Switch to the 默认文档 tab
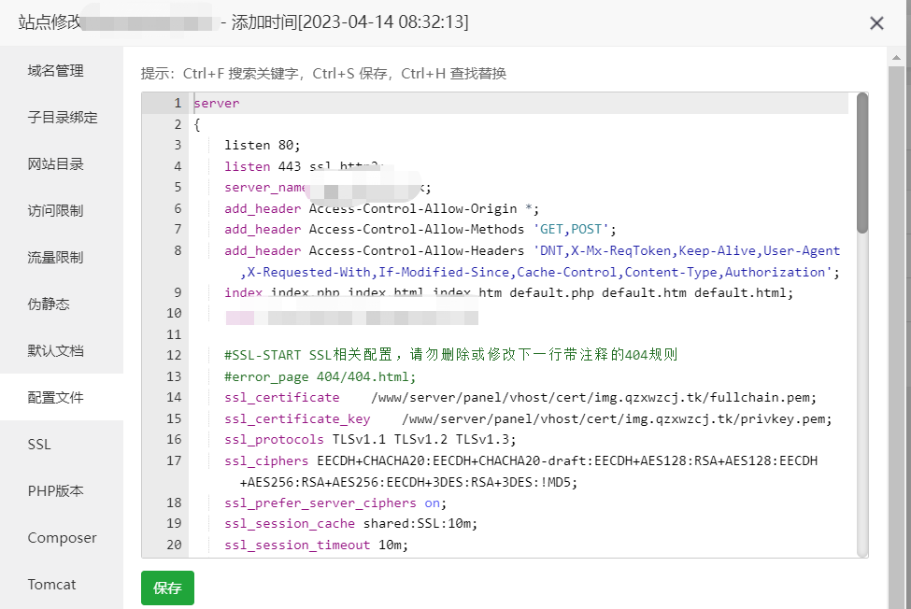This screenshot has height=609, width=911. point(56,351)
